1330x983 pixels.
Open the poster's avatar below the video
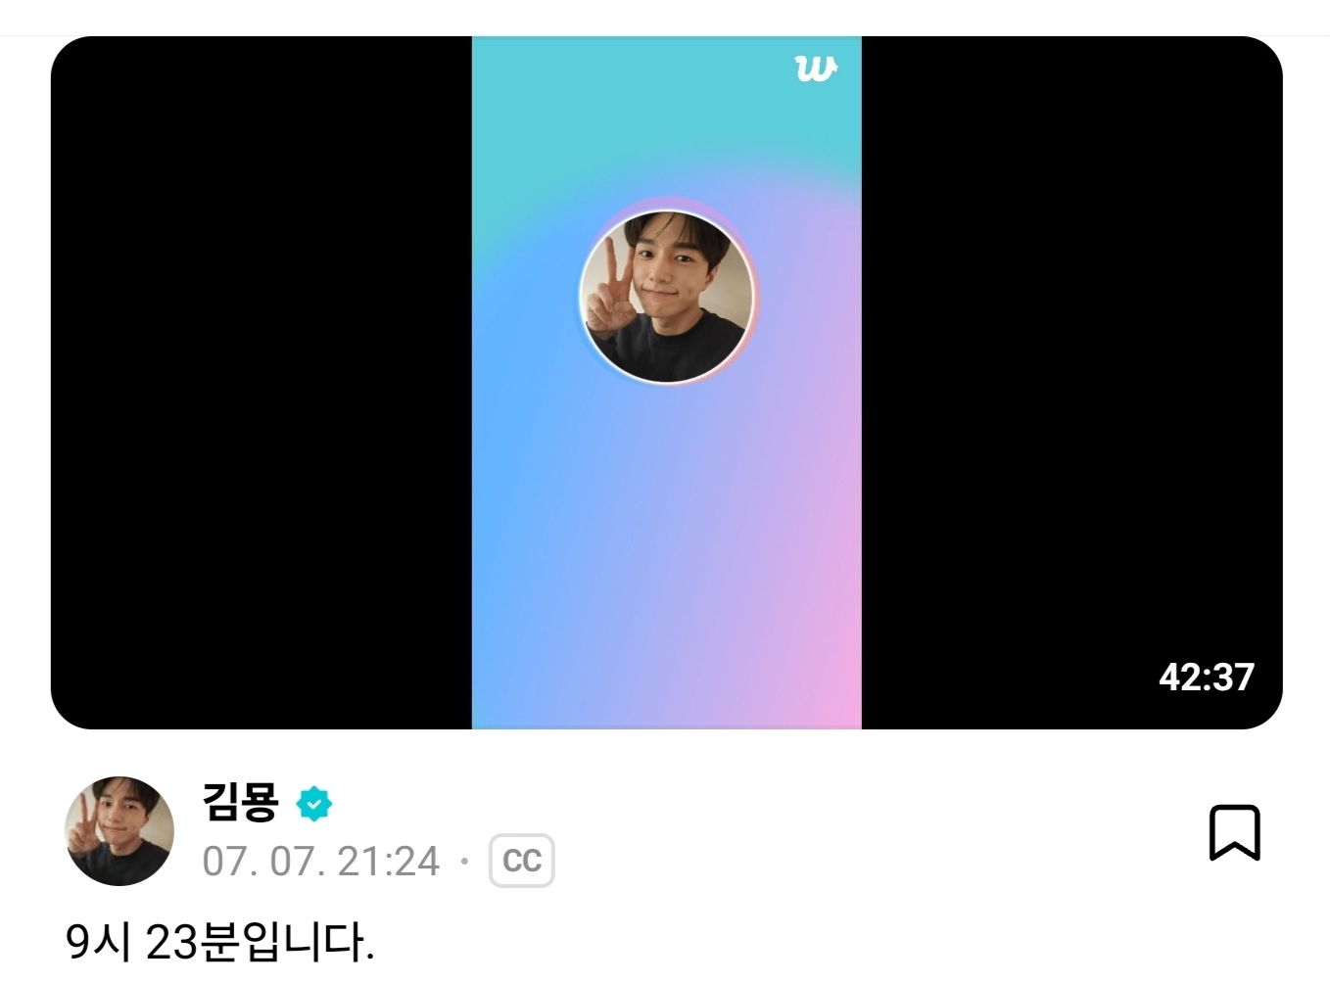tap(119, 831)
